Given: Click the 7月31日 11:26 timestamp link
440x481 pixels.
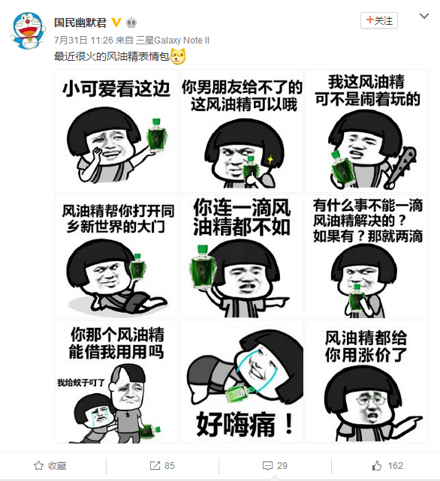Looking at the screenshot, I should coord(84,41).
